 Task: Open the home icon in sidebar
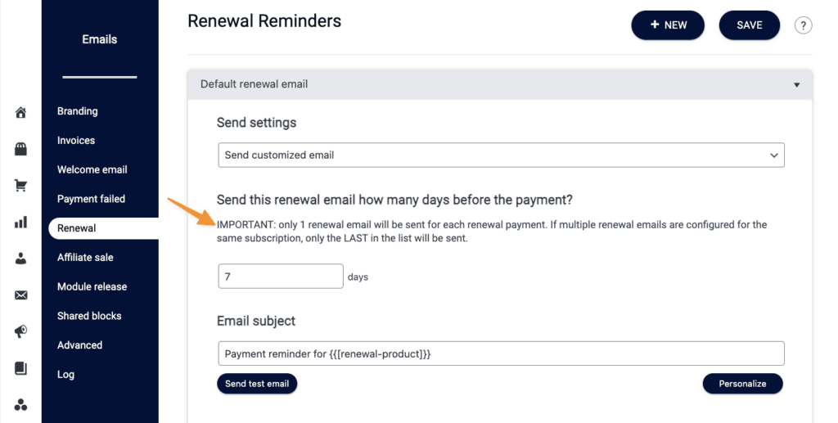coord(20,112)
